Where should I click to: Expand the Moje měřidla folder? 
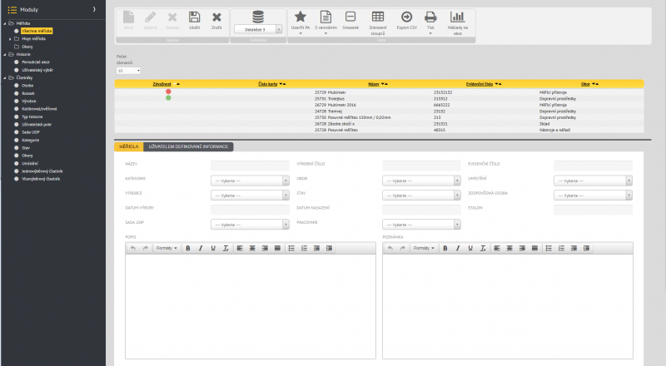tap(10, 38)
